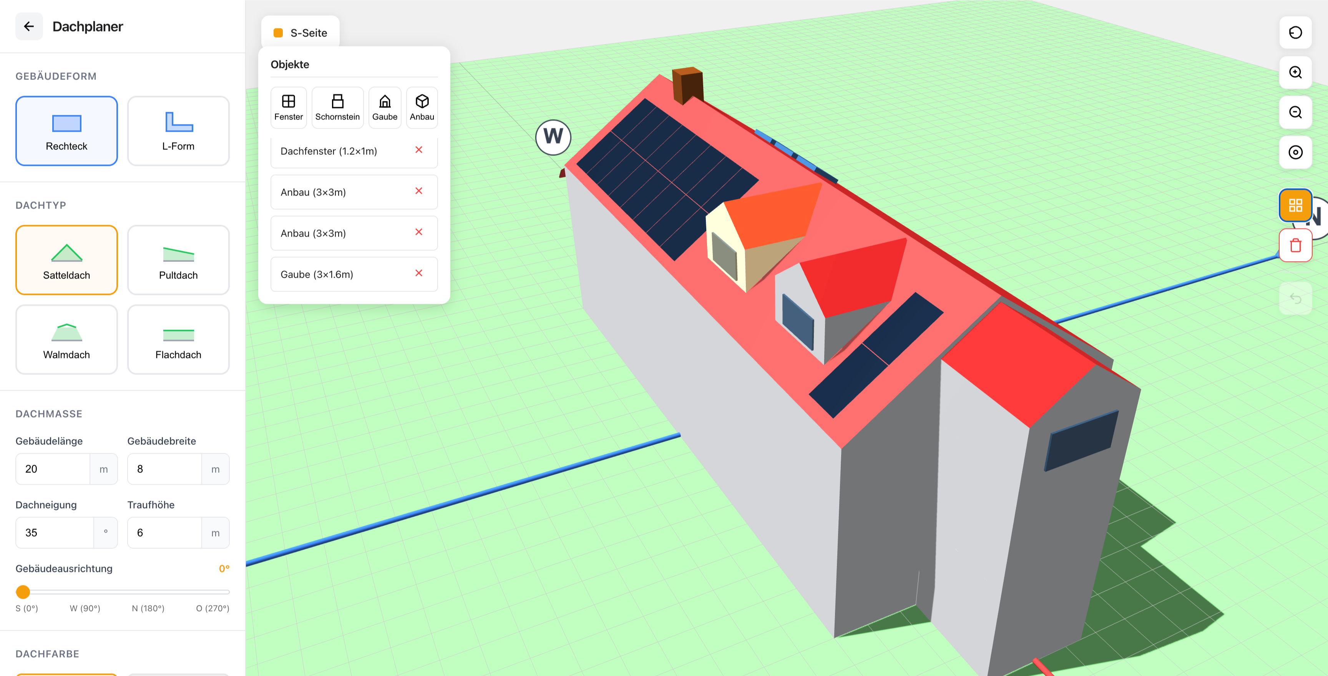Viewport: 1328px width, 676px height.
Task: Select the Walmdach roof type
Action: click(66, 339)
